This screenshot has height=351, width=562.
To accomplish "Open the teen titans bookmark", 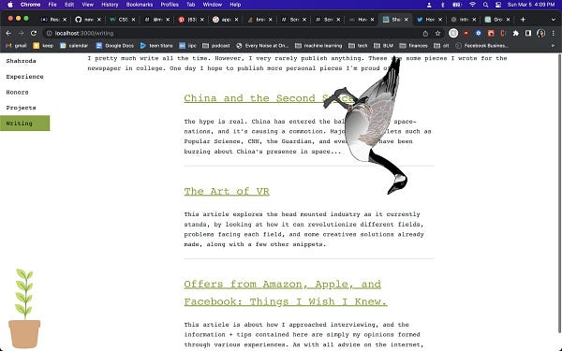I will tap(156, 46).
